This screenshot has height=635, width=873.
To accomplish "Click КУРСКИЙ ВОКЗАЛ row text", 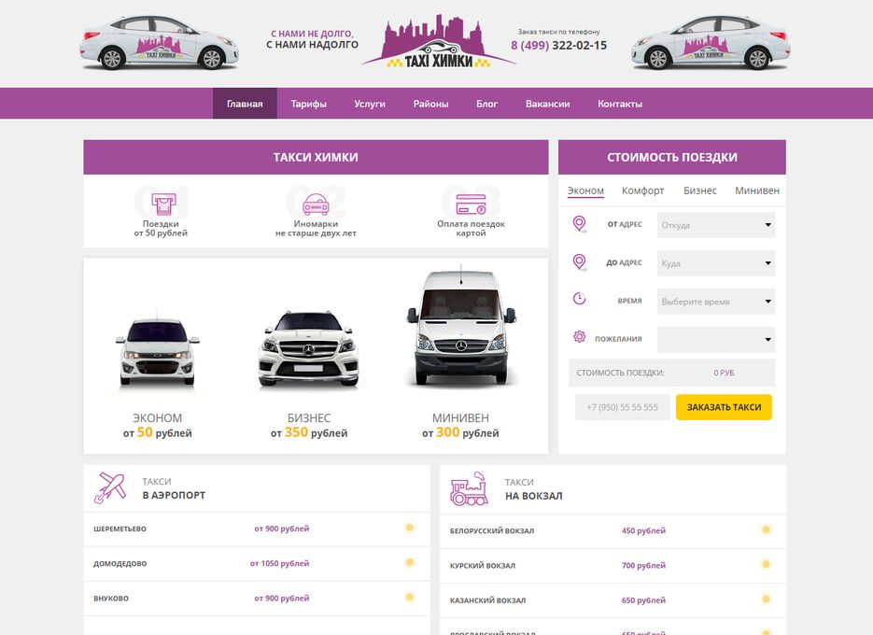I will coord(483,565).
